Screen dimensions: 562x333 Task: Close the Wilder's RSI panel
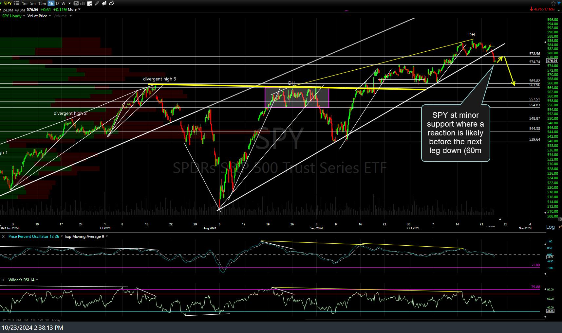coord(4,280)
